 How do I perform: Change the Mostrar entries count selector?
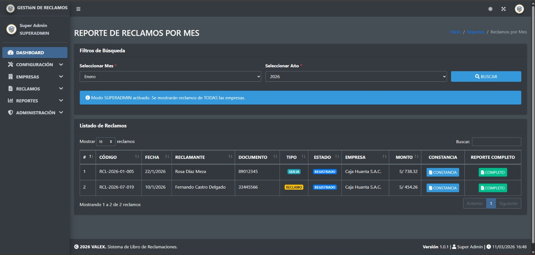106,142
